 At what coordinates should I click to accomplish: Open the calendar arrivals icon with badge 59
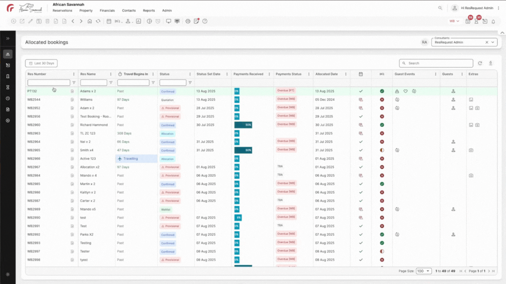468,21
